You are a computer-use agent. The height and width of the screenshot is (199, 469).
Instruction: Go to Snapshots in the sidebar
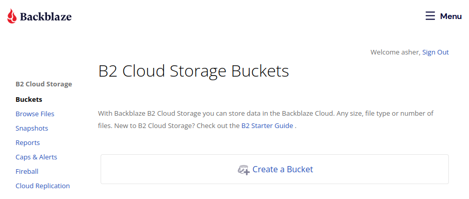point(31,129)
